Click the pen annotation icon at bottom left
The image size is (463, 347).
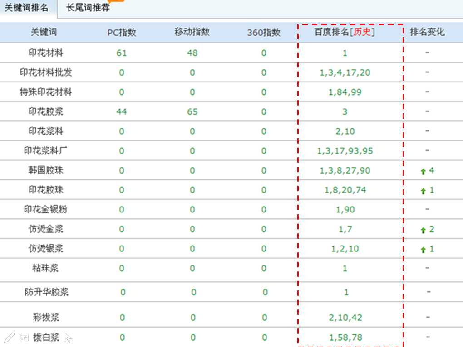[x=9, y=337]
